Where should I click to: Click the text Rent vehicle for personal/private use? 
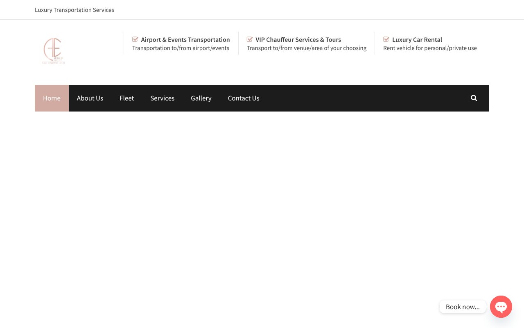point(430,48)
